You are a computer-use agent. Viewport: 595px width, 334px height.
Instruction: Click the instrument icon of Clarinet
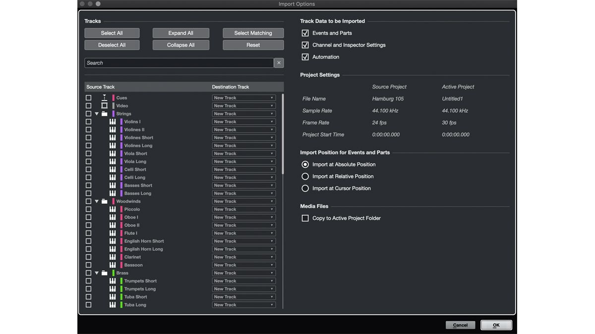(x=113, y=257)
